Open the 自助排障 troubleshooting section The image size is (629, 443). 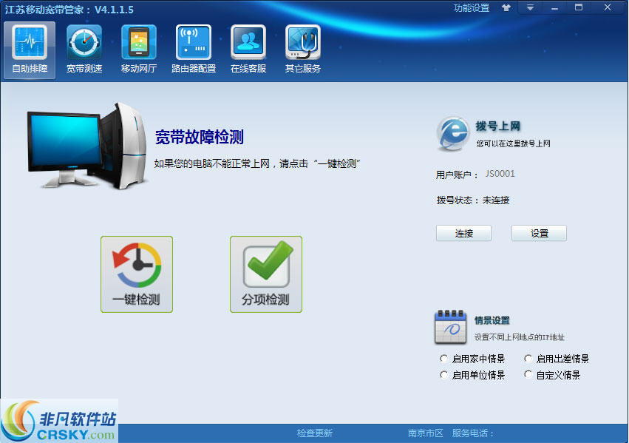pyautogui.click(x=30, y=50)
